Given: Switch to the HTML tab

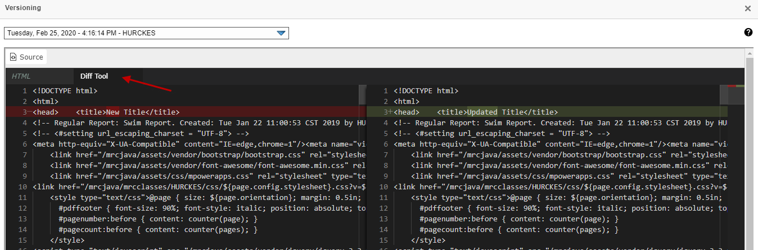Looking at the screenshot, I should tap(21, 76).
